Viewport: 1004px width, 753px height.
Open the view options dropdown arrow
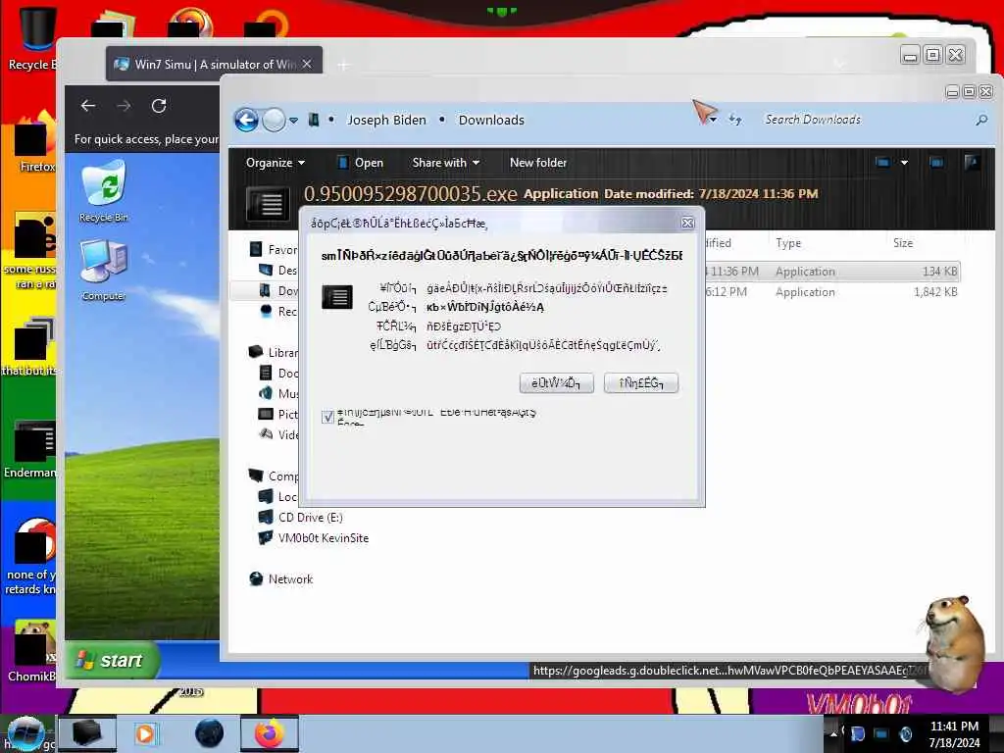904,163
